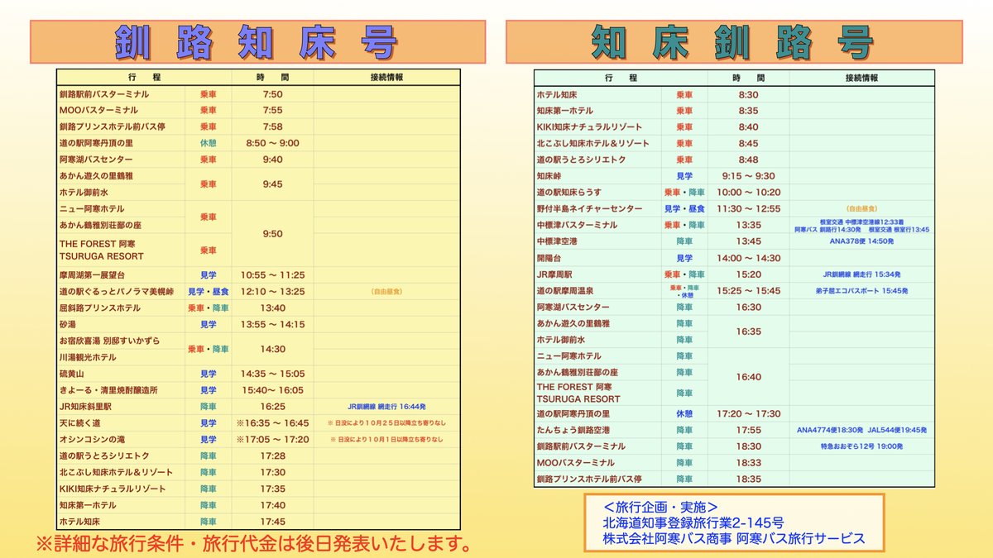
Task: Select the JAL544便19:45発 flight text
Action: 896,430
